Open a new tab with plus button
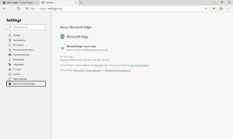233x139 pixels. pos(81,3)
